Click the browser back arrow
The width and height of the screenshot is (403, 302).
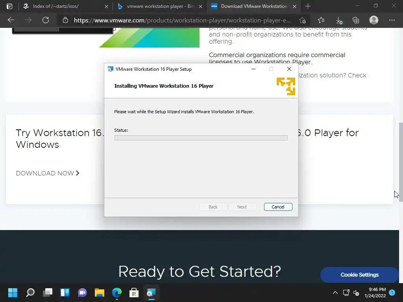pyautogui.click(x=11, y=20)
